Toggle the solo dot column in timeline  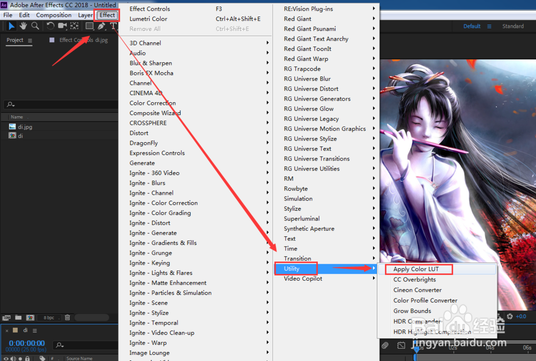pos(20,358)
